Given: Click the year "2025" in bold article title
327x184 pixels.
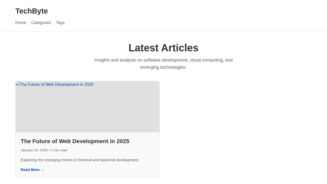Looking at the screenshot, I should point(123,141).
